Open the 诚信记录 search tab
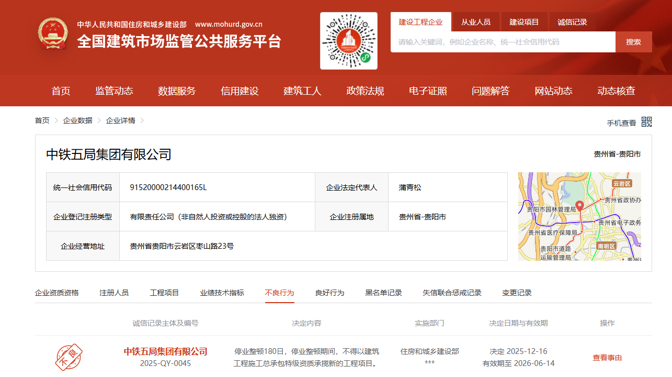The height and width of the screenshot is (377, 672). coord(571,21)
